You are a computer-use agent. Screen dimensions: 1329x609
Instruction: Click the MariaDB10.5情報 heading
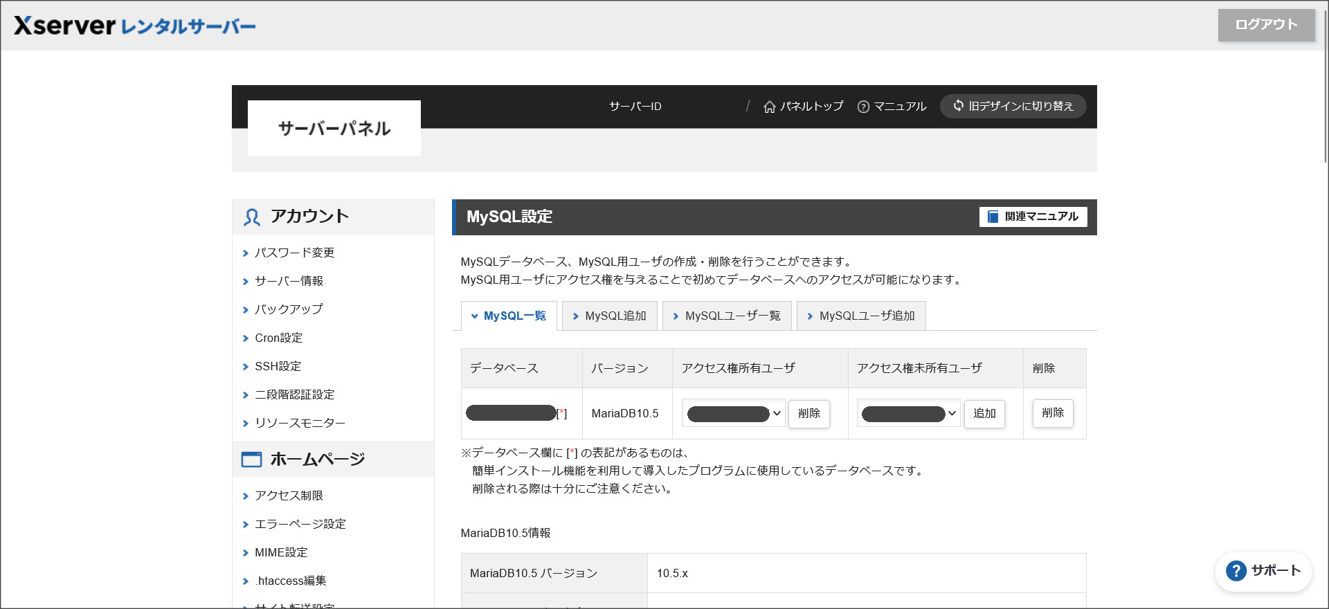coord(505,533)
